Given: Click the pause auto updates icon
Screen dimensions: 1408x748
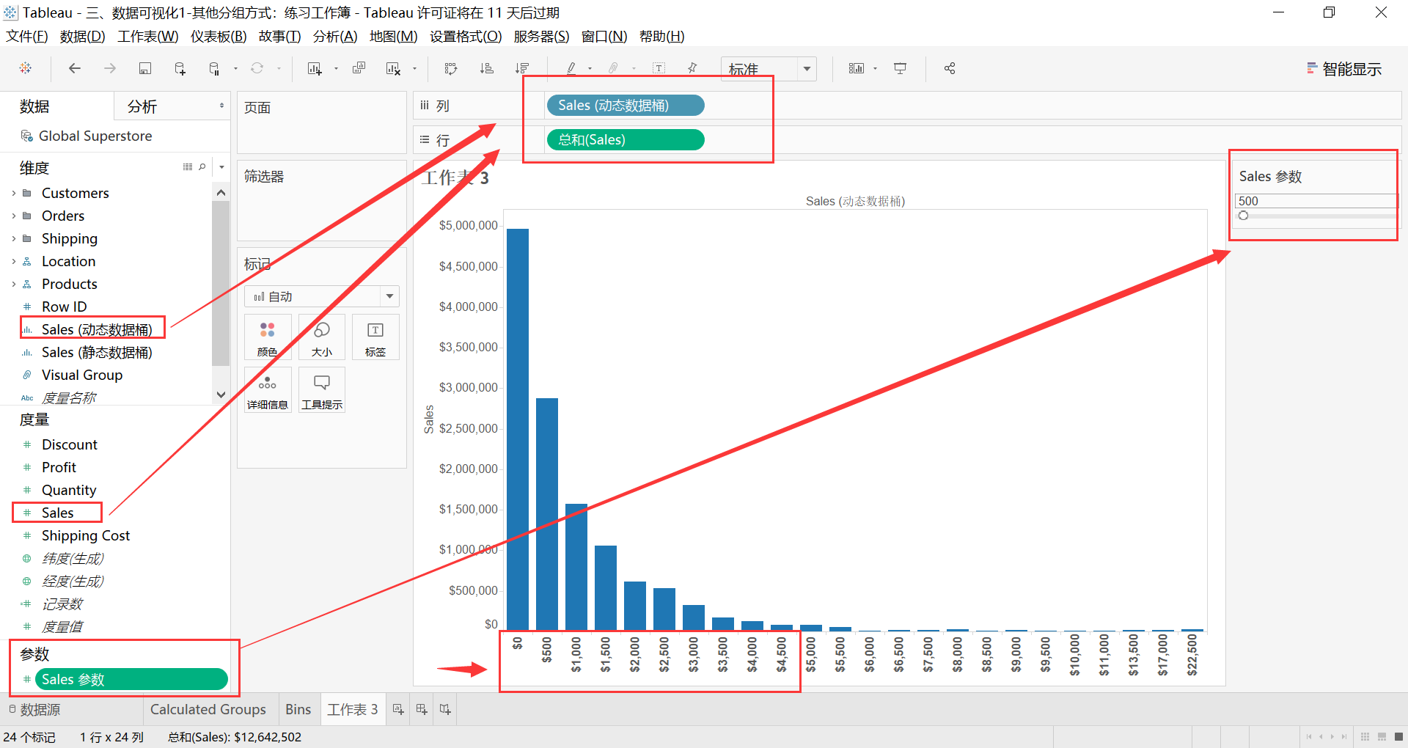Looking at the screenshot, I should click(x=214, y=68).
